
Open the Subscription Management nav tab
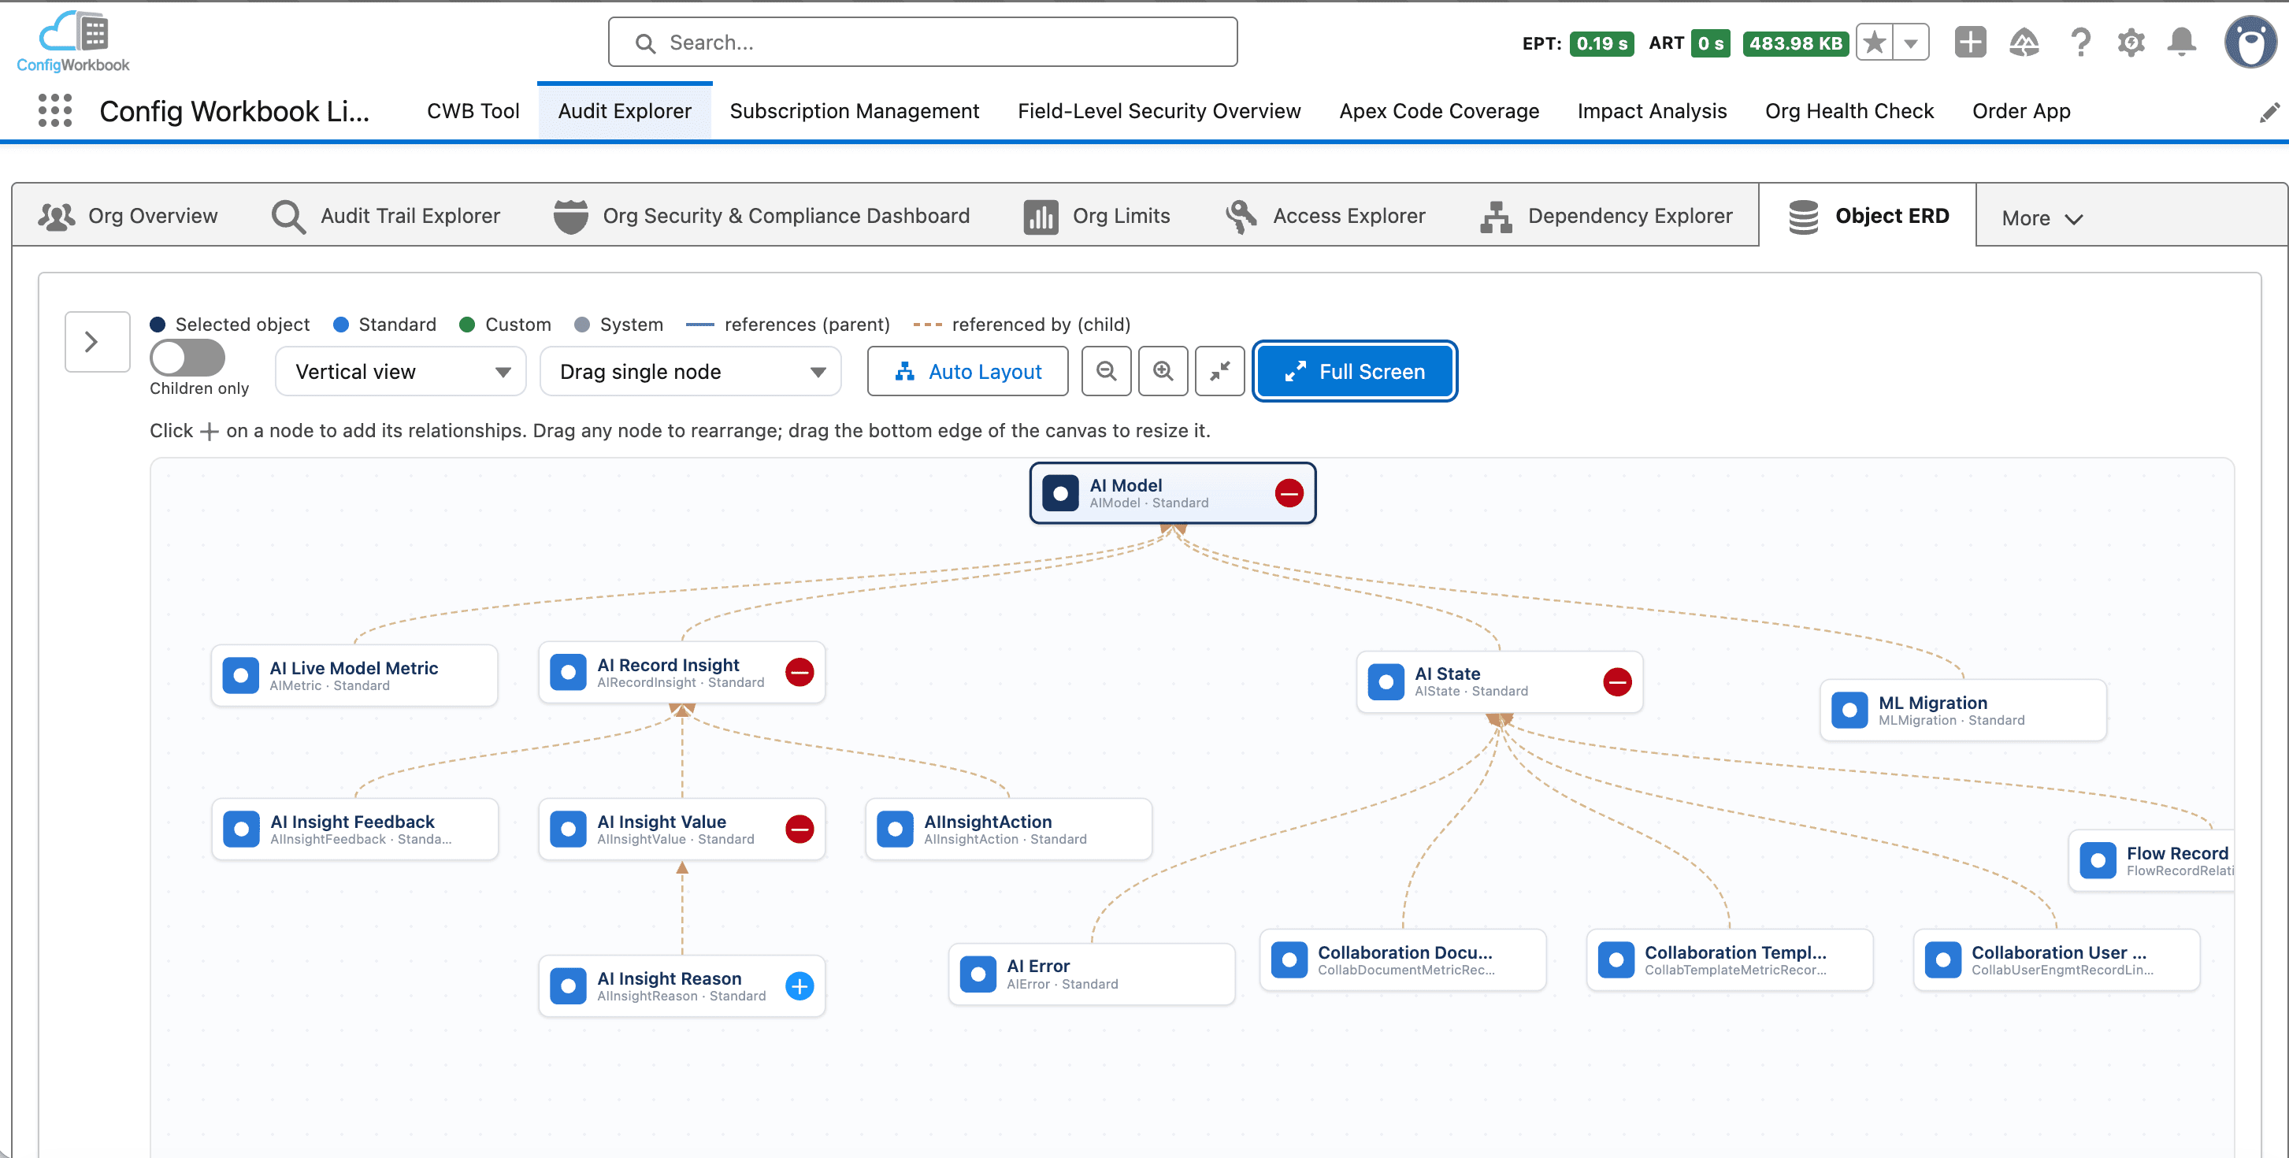click(855, 111)
